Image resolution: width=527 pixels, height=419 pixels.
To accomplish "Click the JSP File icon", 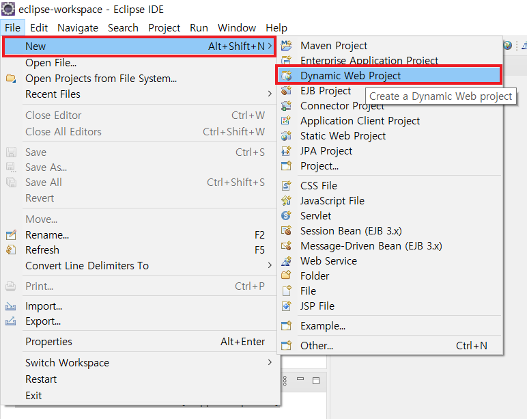I will click(286, 306).
